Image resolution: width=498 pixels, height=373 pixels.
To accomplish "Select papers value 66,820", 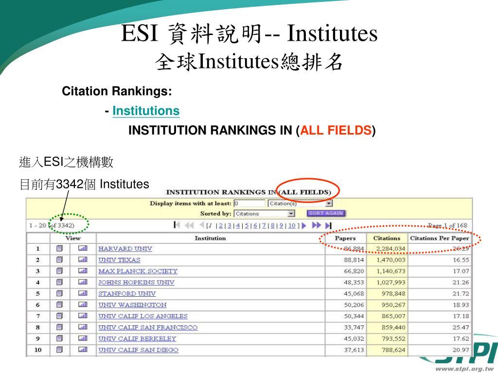I will (354, 271).
